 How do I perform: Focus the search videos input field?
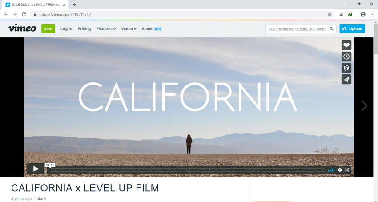(x=297, y=29)
